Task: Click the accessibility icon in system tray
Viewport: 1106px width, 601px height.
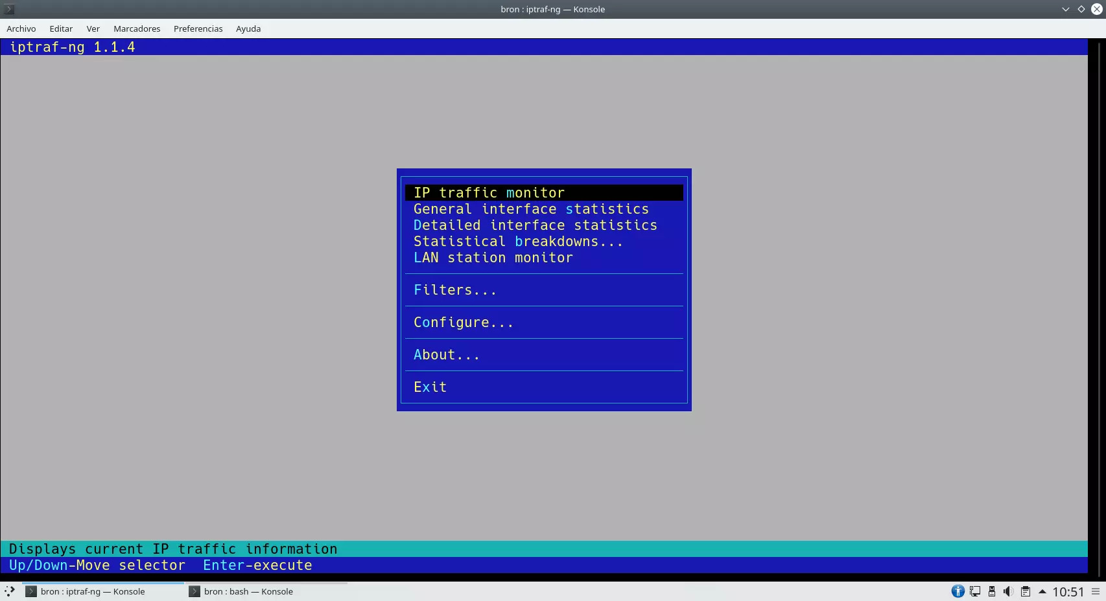Action: pyautogui.click(x=958, y=591)
